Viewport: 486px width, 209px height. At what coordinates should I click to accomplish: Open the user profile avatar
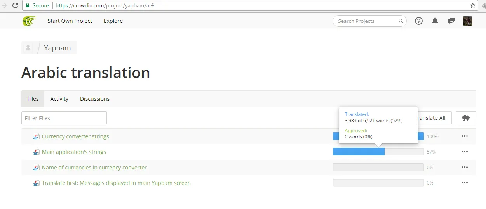[468, 21]
